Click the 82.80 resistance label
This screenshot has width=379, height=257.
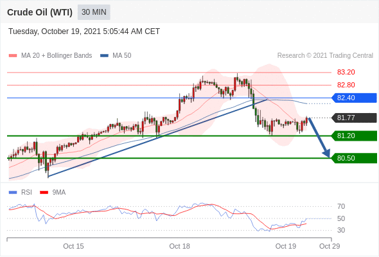346,85
